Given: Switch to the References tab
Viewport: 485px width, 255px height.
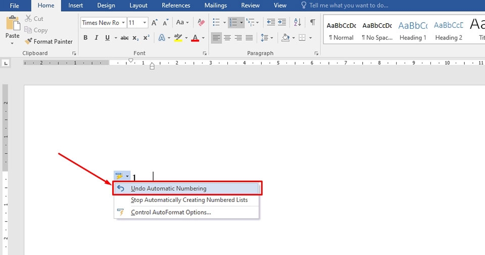Looking at the screenshot, I should tap(176, 6).
